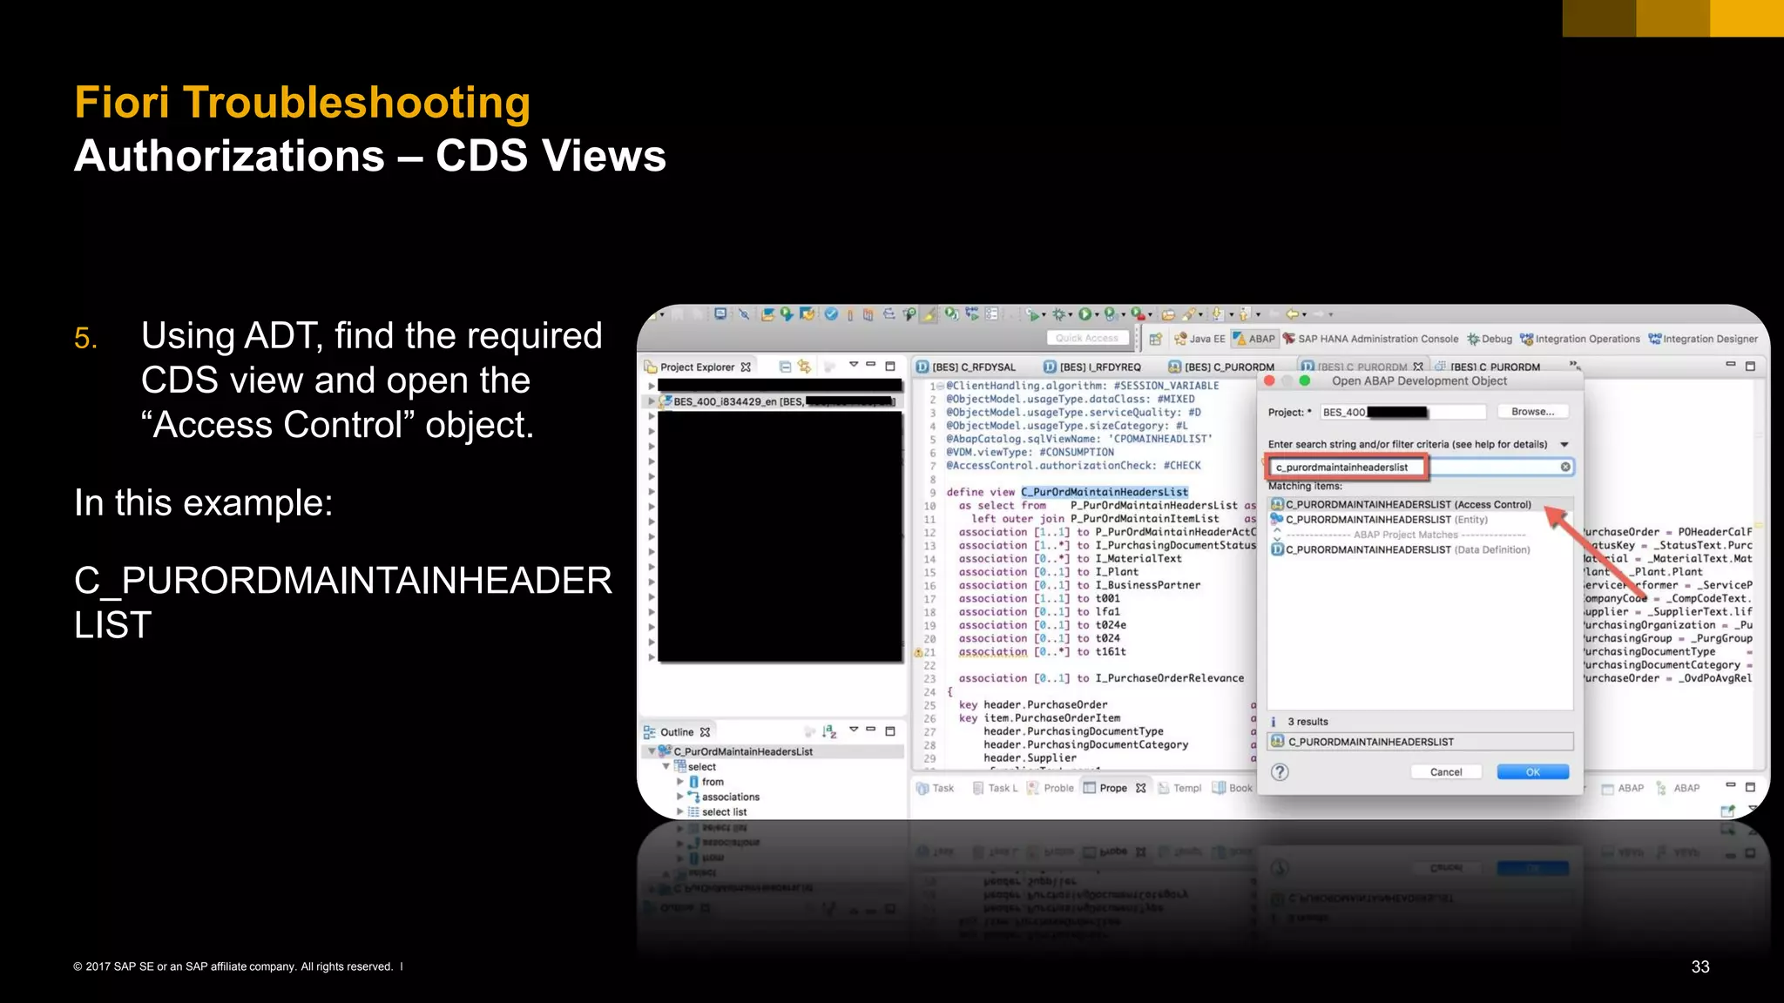1784x1003 pixels.
Task: Click Link with Editor icon in Project Explorer
Action: pyautogui.click(x=805, y=367)
